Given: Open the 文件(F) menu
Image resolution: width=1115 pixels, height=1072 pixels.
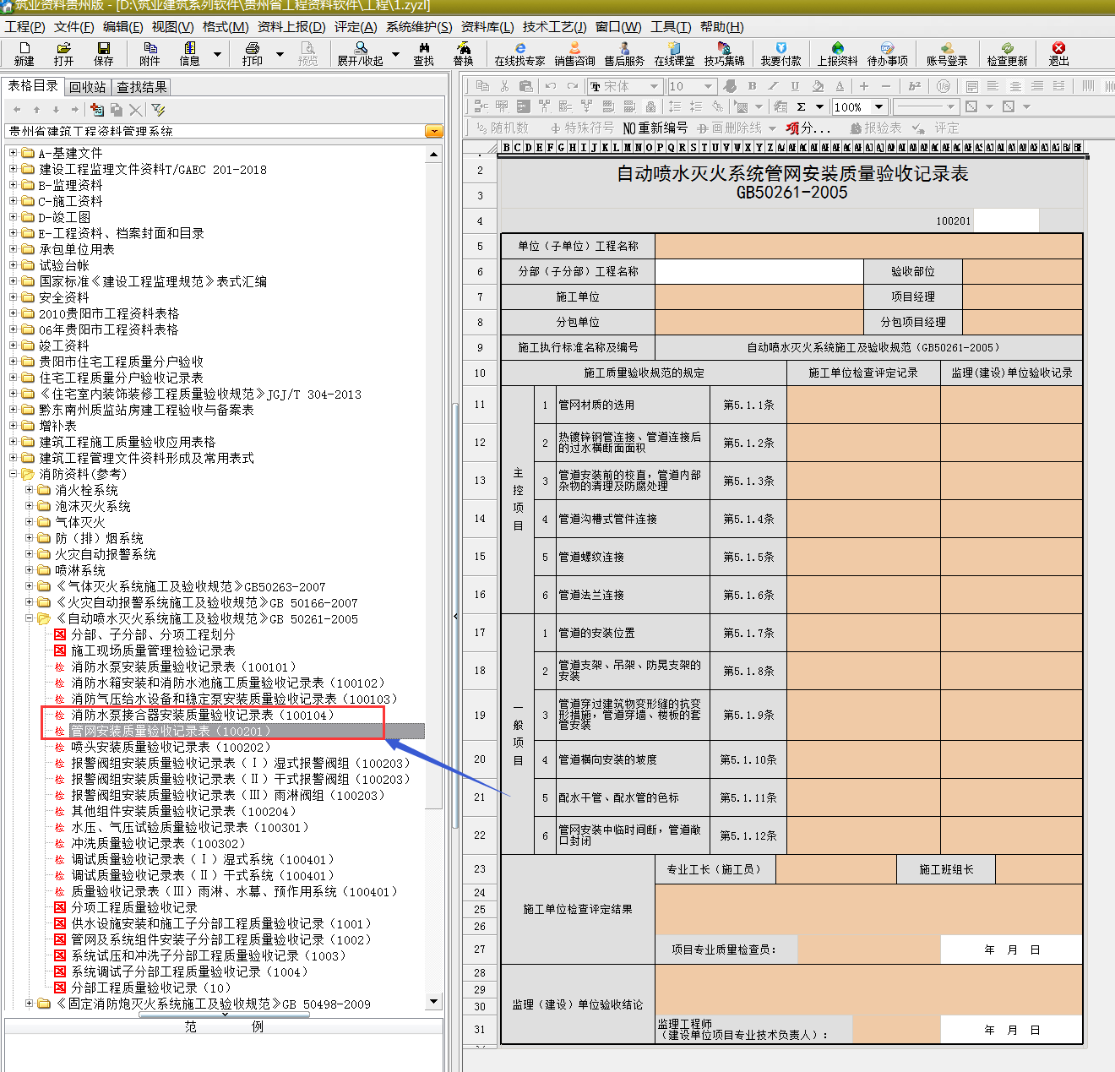Looking at the screenshot, I should pos(74,27).
